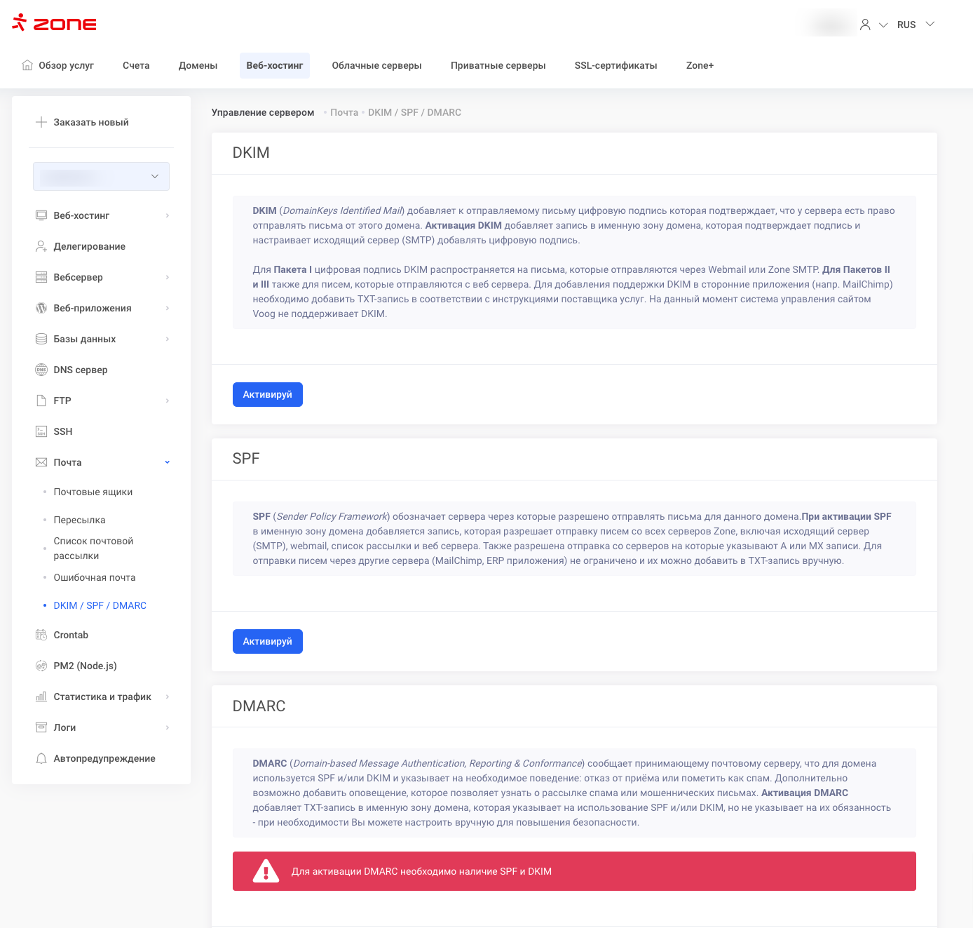Screen dimensions: 973x928
Task: Open the user account icon menu
Action: (x=865, y=25)
